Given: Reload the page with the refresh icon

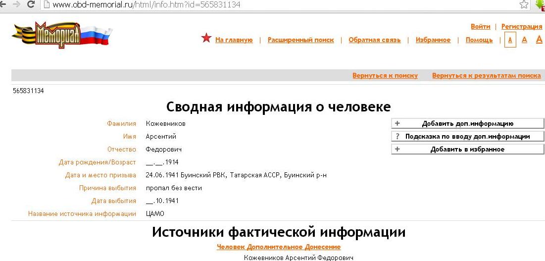Looking at the screenshot, I should [x=31, y=4].
